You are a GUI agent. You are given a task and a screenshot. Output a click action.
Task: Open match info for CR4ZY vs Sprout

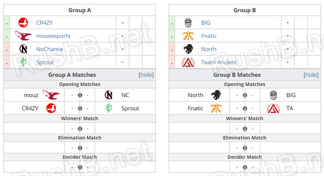(x=80, y=108)
